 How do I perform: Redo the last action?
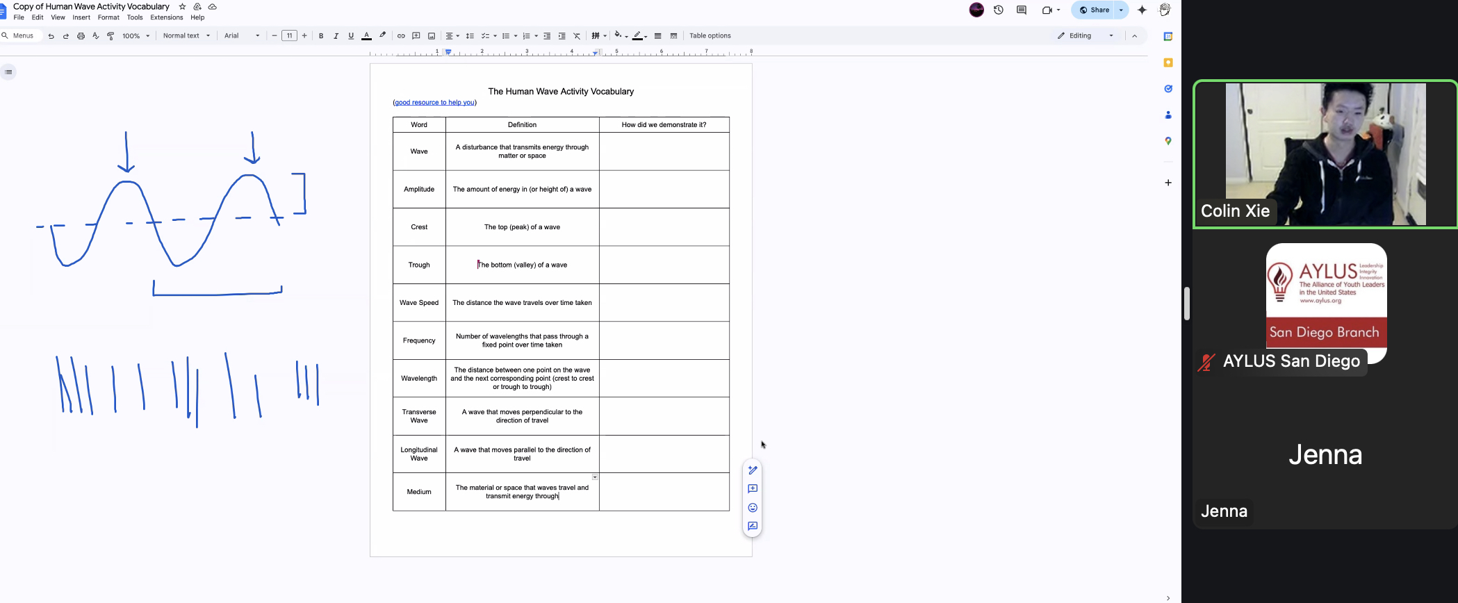click(66, 36)
